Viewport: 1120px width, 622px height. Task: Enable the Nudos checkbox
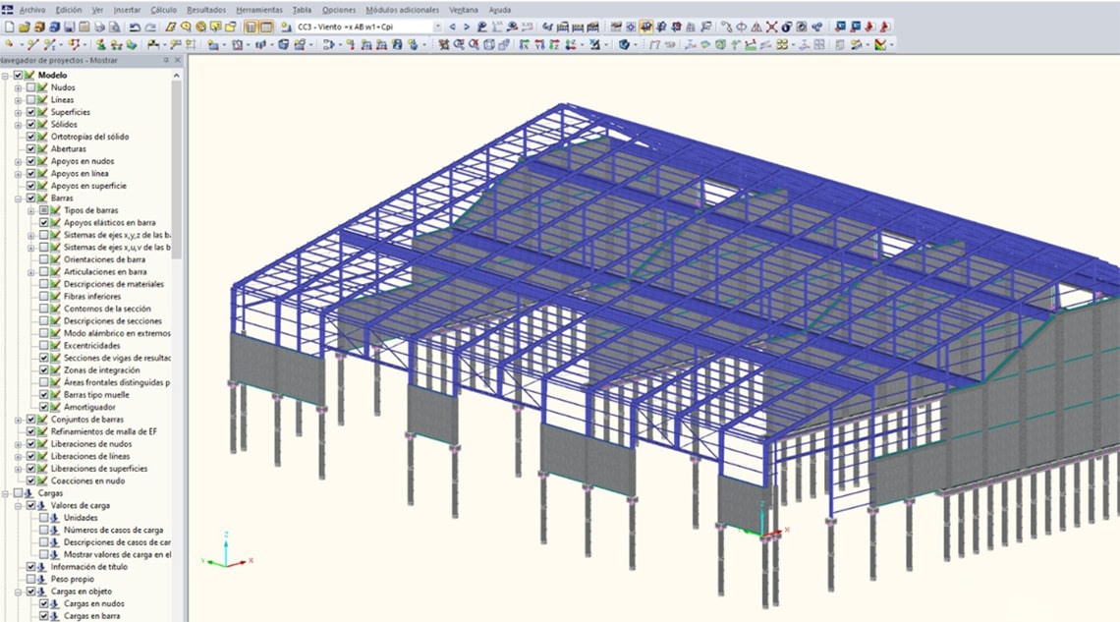click(30, 87)
